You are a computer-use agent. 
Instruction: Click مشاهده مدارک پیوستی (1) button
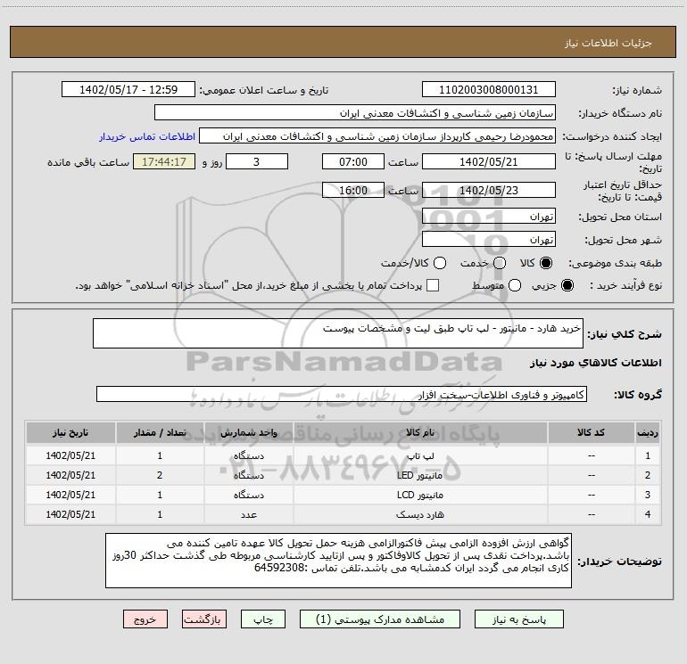pyautogui.click(x=380, y=619)
